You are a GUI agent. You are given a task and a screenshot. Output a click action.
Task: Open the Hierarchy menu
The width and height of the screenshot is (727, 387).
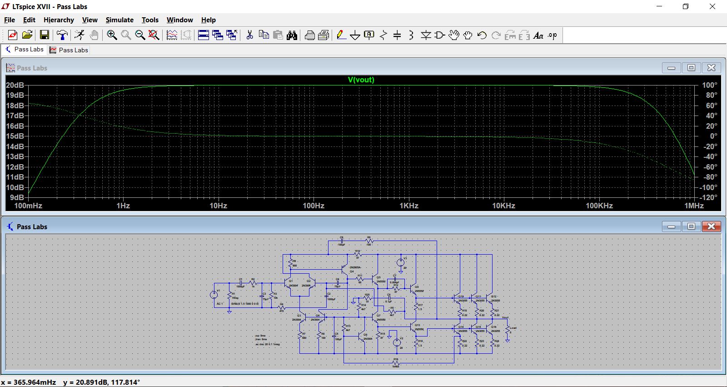59,20
